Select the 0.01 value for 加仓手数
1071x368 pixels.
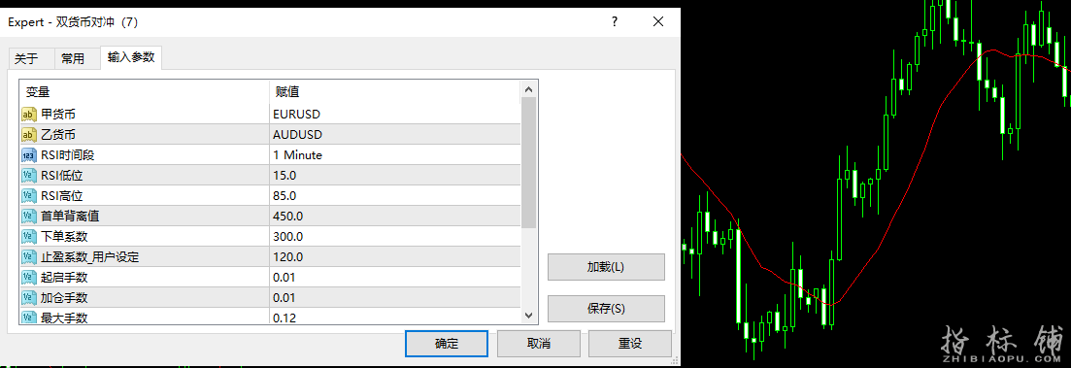[394, 298]
